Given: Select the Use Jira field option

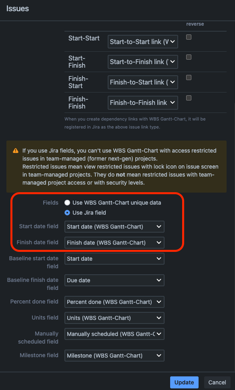Looking at the screenshot, I should 67,213.
